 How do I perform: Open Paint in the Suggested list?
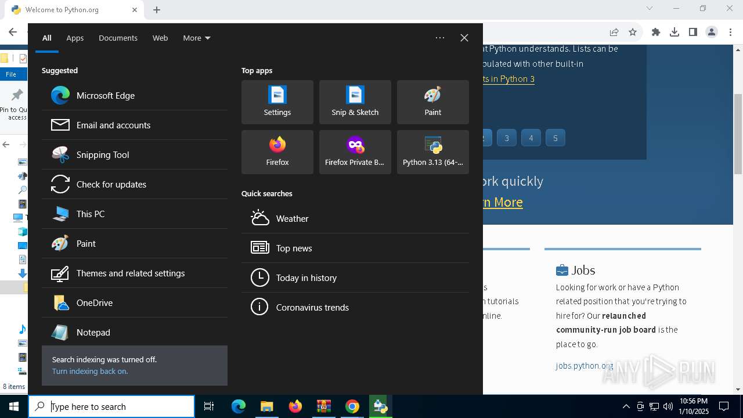[135, 243]
